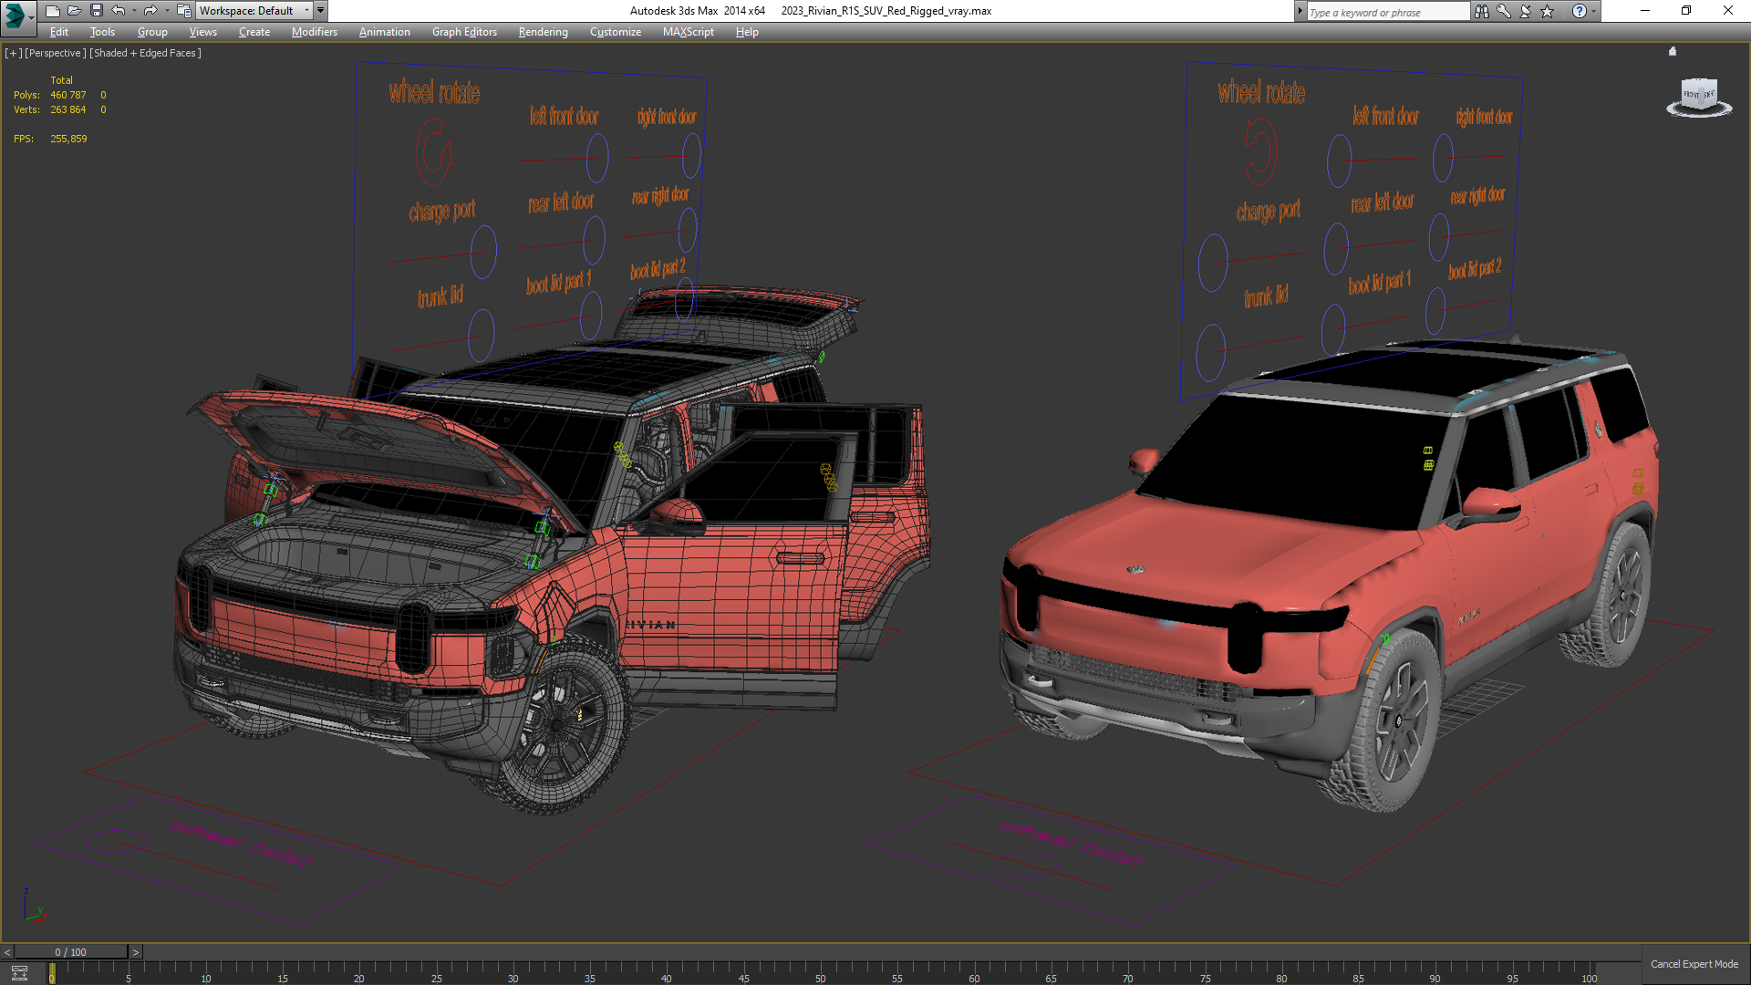Screen dimensions: 1751x985
Task: Open the Graph Editors menu
Action: click(464, 32)
